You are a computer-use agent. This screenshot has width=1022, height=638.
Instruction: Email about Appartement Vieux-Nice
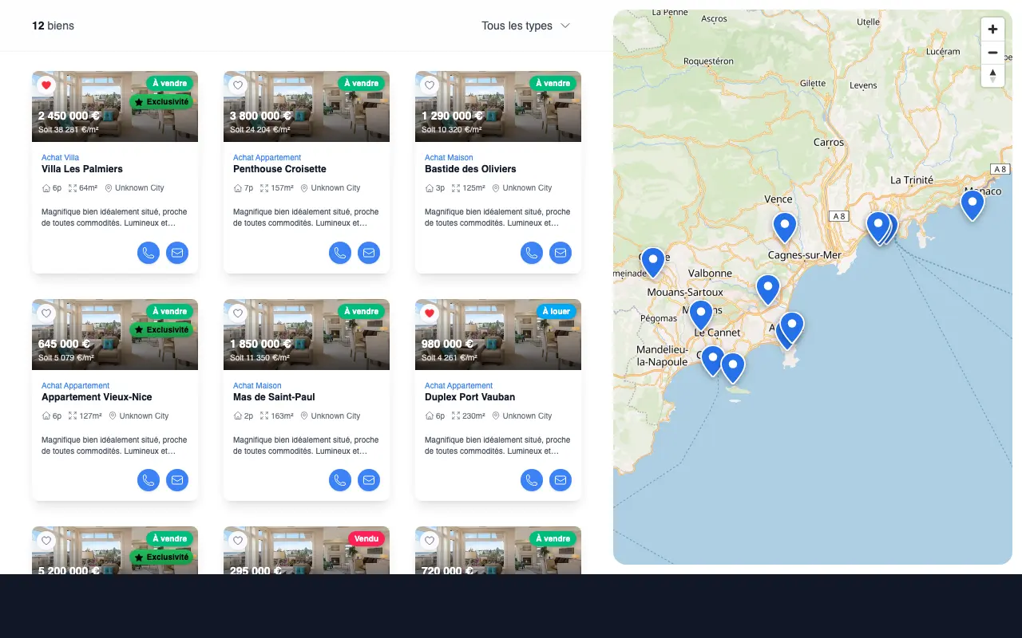coord(177,480)
